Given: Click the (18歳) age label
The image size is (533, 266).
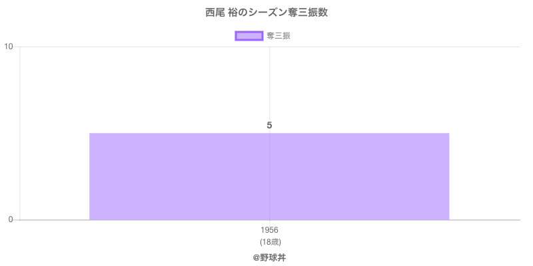Looking at the screenshot, I should [269, 241].
